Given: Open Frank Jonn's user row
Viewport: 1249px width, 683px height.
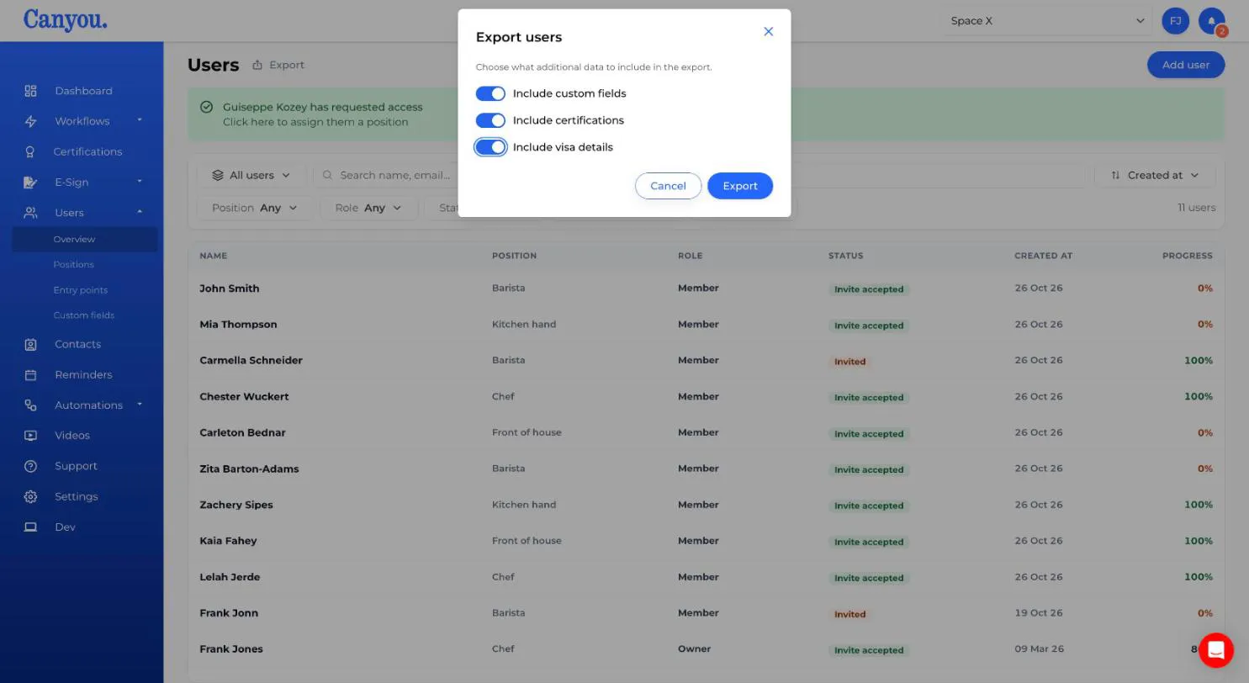Looking at the screenshot, I should coord(706,613).
